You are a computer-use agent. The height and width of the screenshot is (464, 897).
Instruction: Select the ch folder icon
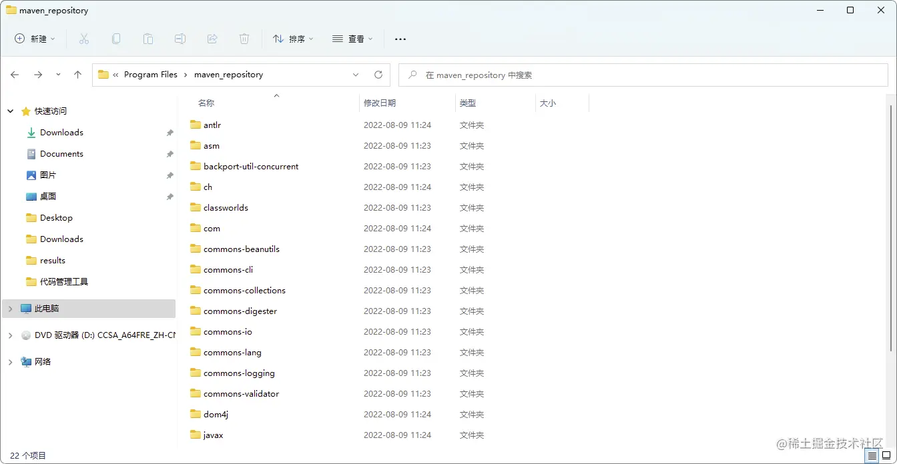pos(196,187)
